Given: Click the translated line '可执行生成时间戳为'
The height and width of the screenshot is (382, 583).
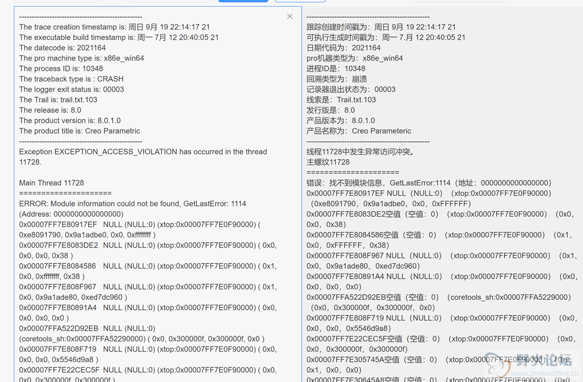Looking at the screenshot, I should pos(386,37).
